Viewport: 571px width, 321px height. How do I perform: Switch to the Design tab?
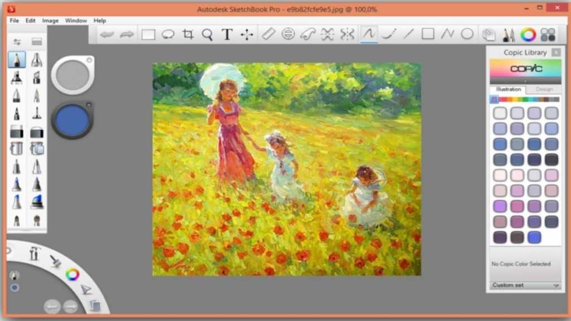click(x=544, y=89)
